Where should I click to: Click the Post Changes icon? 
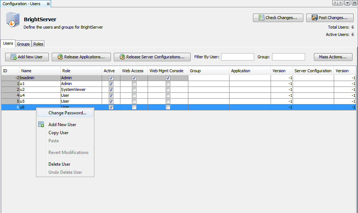pyautogui.click(x=314, y=18)
